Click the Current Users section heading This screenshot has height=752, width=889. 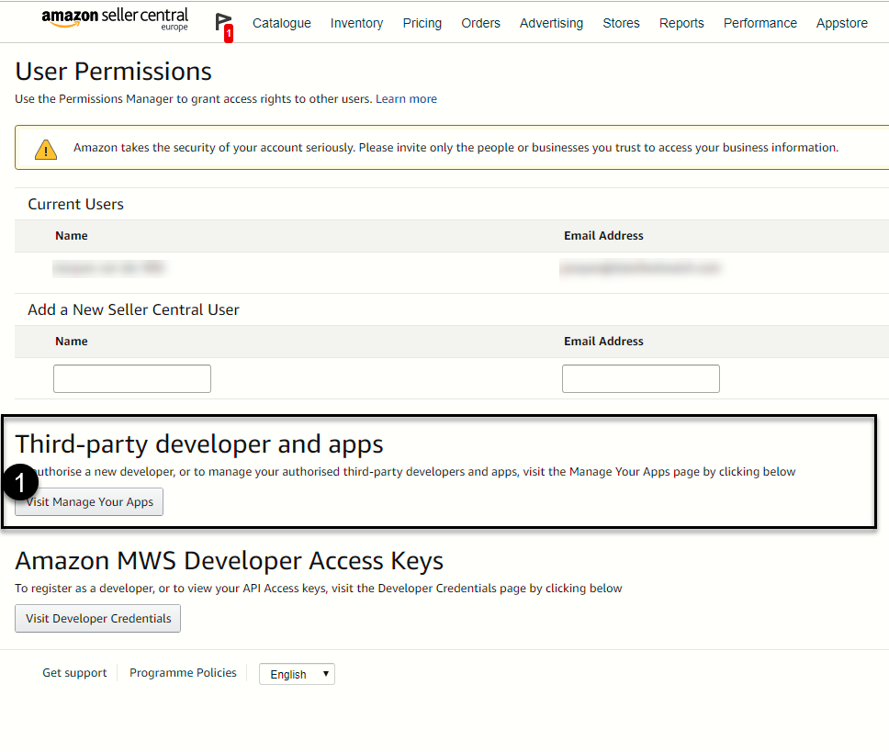(x=76, y=204)
